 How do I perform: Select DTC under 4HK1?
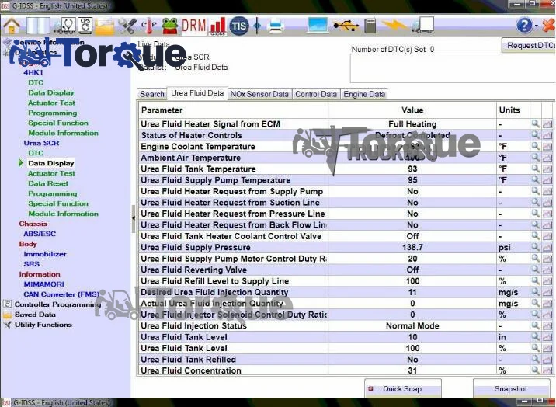pos(36,82)
